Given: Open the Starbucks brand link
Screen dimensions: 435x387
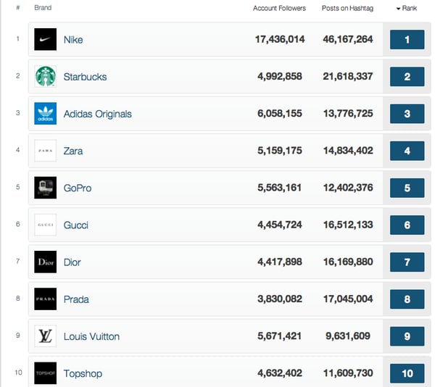Looking at the screenshot, I should [x=85, y=77].
